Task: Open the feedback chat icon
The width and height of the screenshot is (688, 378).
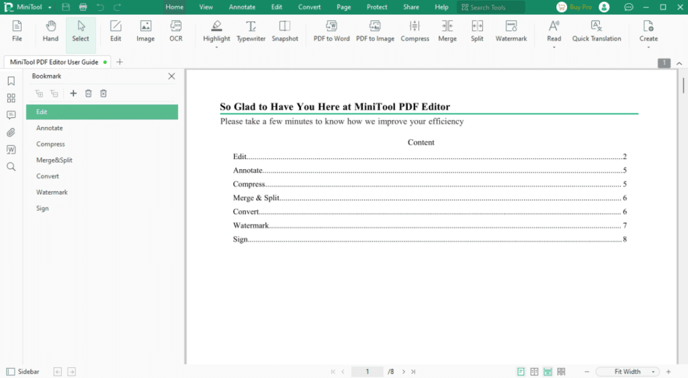Action: 629,7
